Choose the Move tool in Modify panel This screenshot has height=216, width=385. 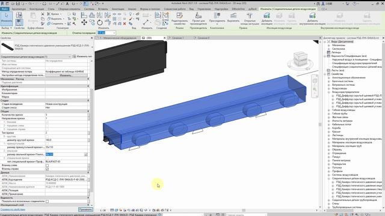tap(84, 23)
